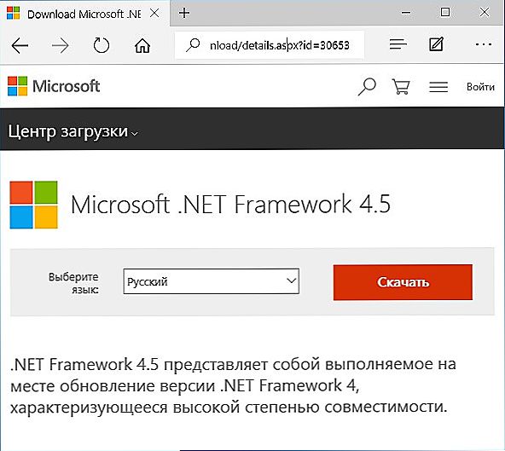
Task: Open the Русский language dropdown
Action: (x=212, y=281)
